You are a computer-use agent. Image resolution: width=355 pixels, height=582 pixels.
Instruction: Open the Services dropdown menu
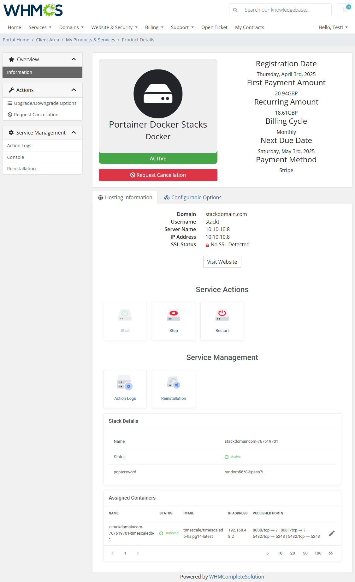click(40, 27)
